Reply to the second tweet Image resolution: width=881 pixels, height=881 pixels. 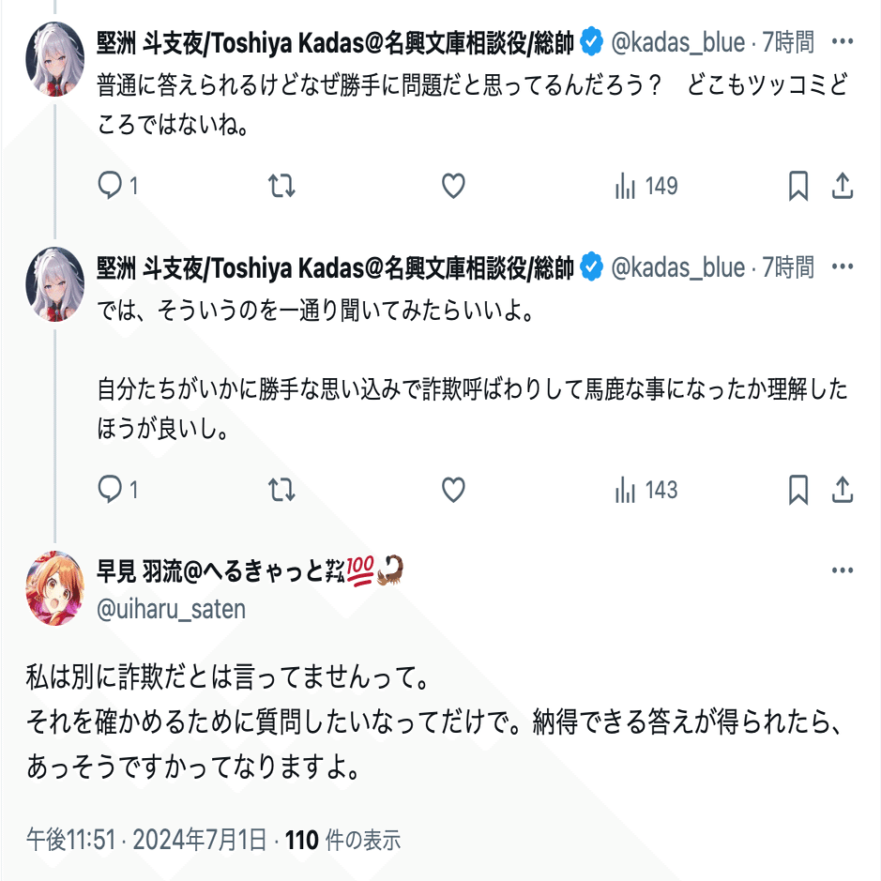112,490
